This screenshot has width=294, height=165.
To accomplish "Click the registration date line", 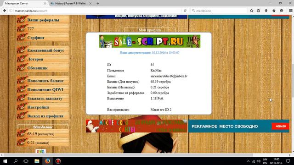I will click(x=150, y=53).
